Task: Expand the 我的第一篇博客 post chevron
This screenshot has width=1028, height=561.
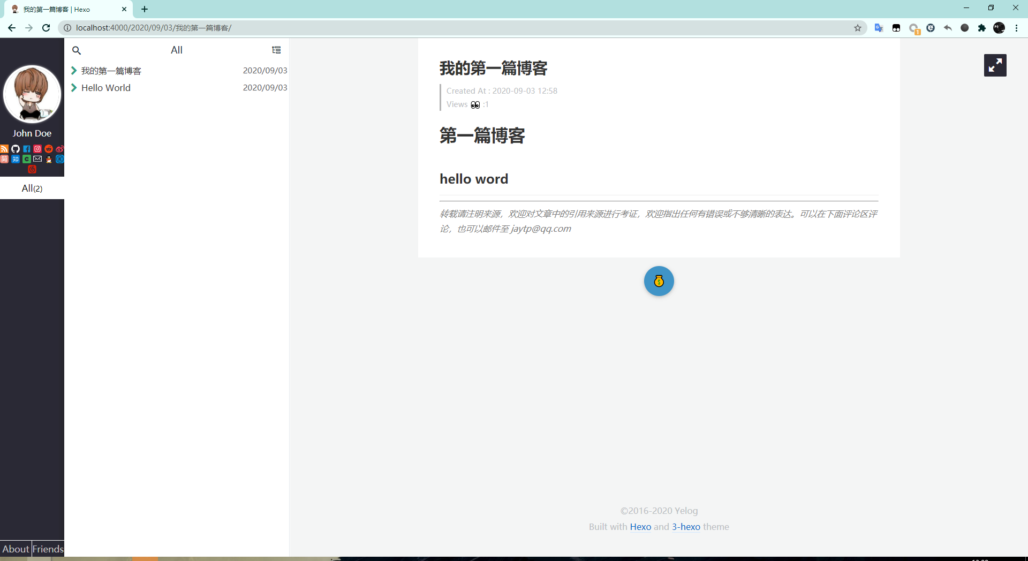Action: pos(74,71)
